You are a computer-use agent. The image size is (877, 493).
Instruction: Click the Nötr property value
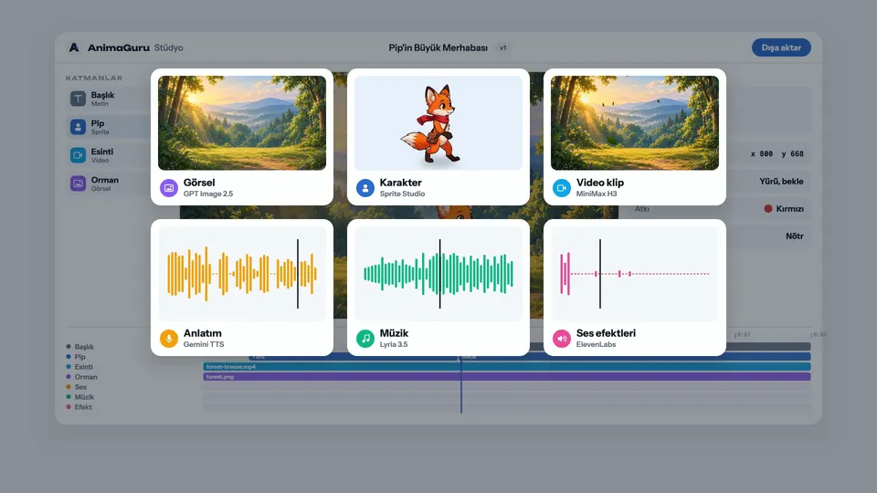(794, 236)
